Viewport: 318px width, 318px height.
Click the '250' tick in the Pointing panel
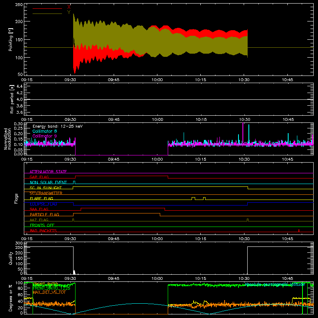pyautogui.click(x=19, y=5)
